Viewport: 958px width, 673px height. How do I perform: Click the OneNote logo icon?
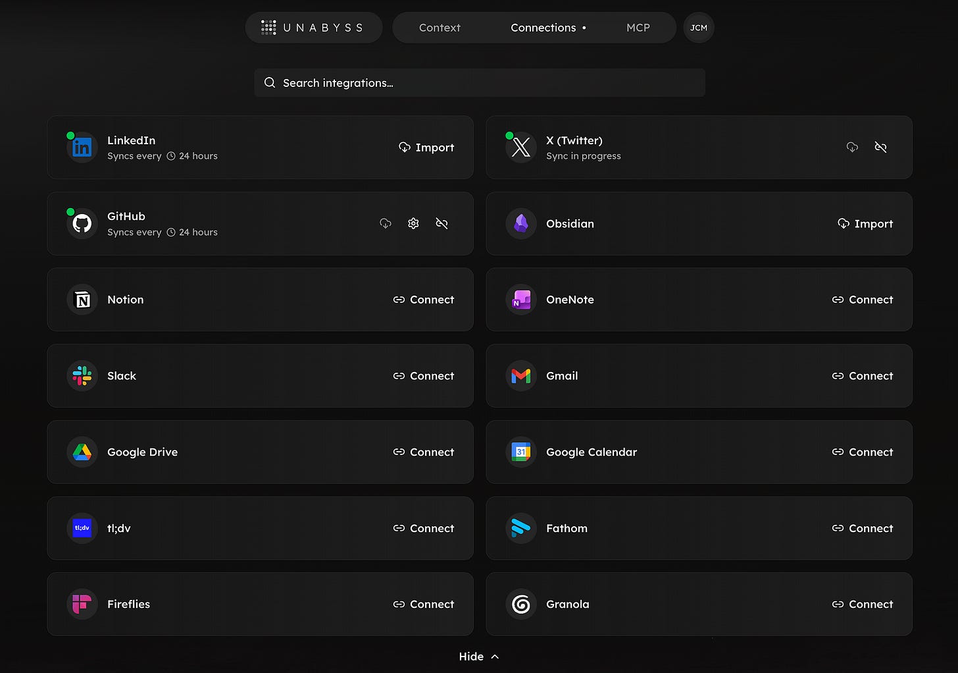(521, 300)
